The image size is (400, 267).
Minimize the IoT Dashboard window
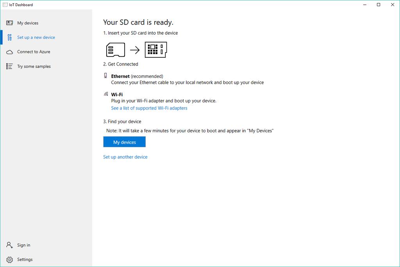(365, 5)
